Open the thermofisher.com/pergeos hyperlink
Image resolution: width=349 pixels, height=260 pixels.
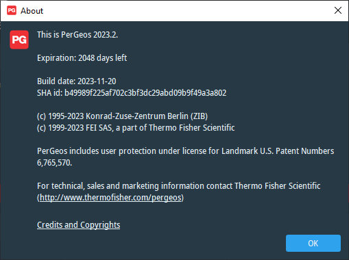click(x=110, y=198)
